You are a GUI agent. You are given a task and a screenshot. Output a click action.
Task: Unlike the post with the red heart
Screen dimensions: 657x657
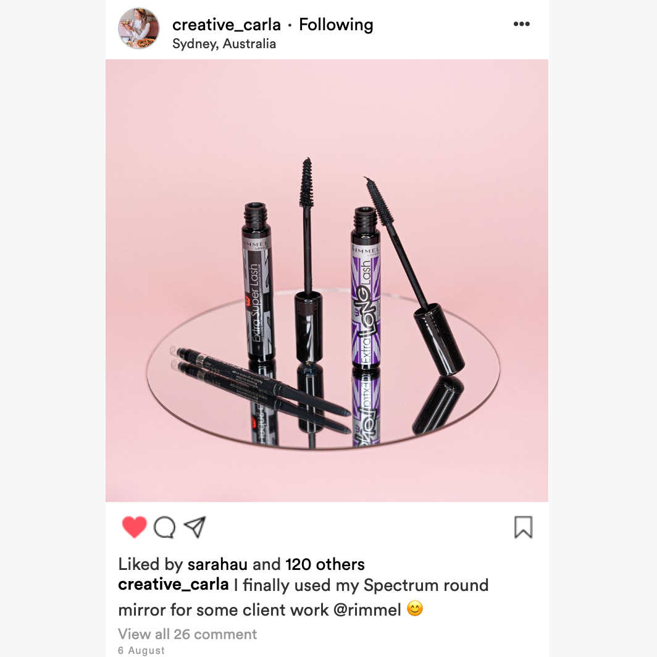point(135,527)
